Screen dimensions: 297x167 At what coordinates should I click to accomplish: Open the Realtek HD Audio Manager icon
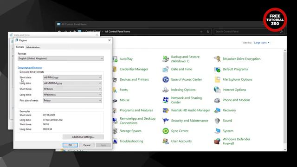166,110
